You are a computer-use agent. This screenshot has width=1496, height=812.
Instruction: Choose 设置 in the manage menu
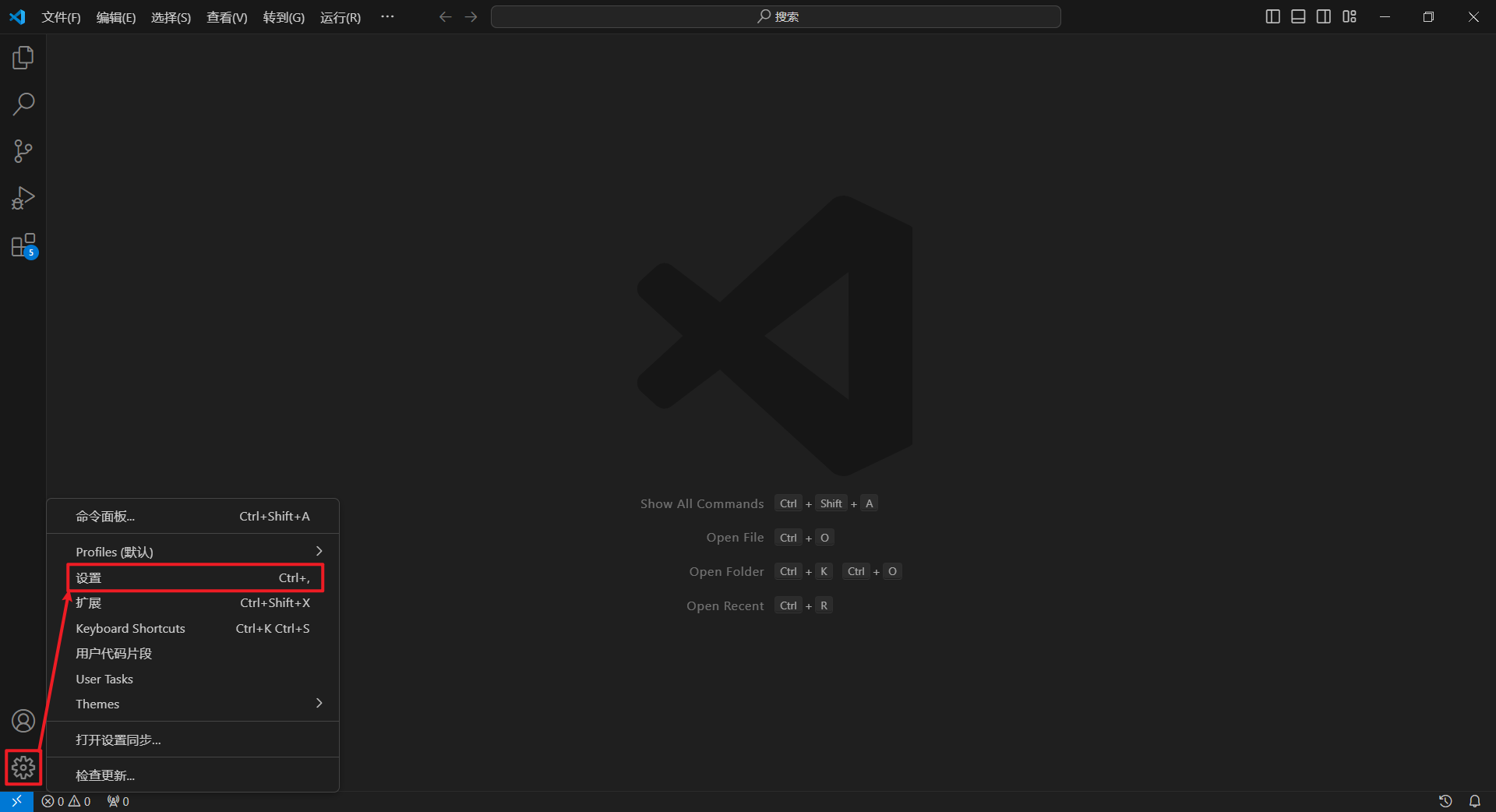pyautogui.click(x=192, y=578)
